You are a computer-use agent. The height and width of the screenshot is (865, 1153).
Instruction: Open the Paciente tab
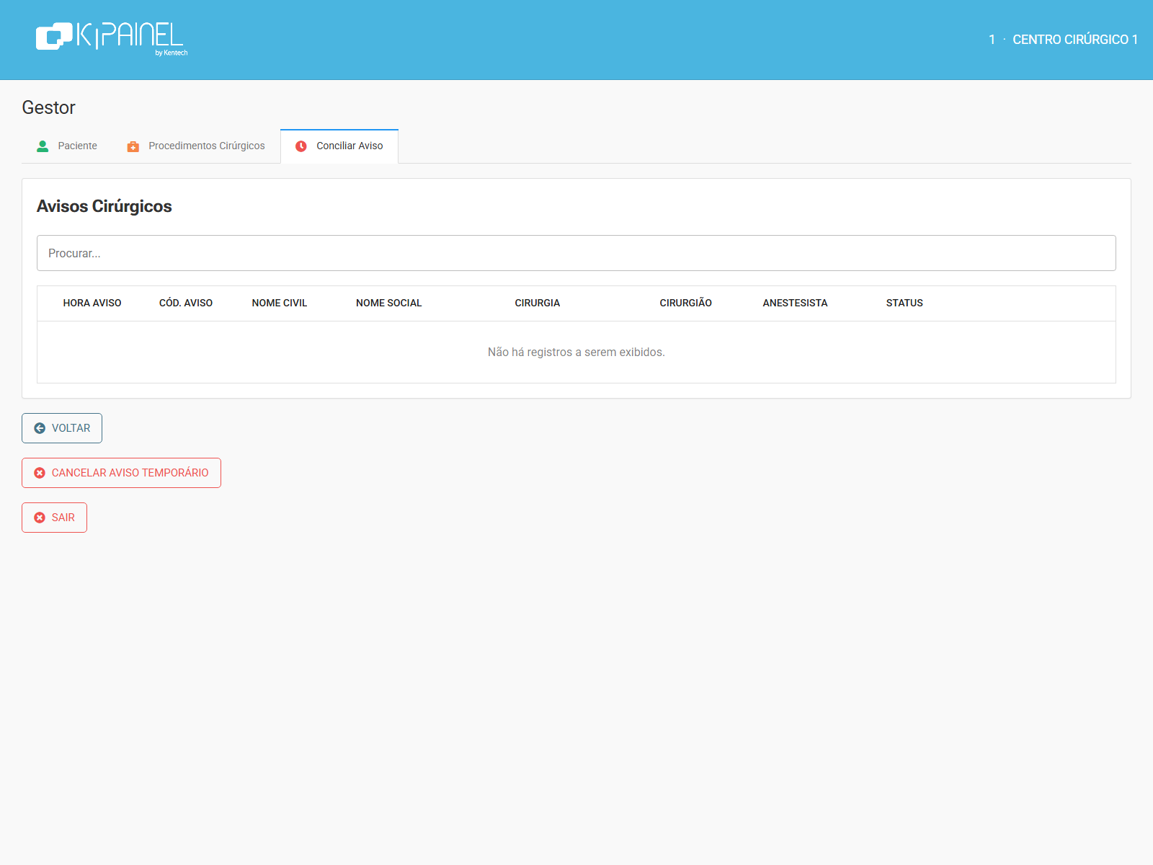point(67,146)
